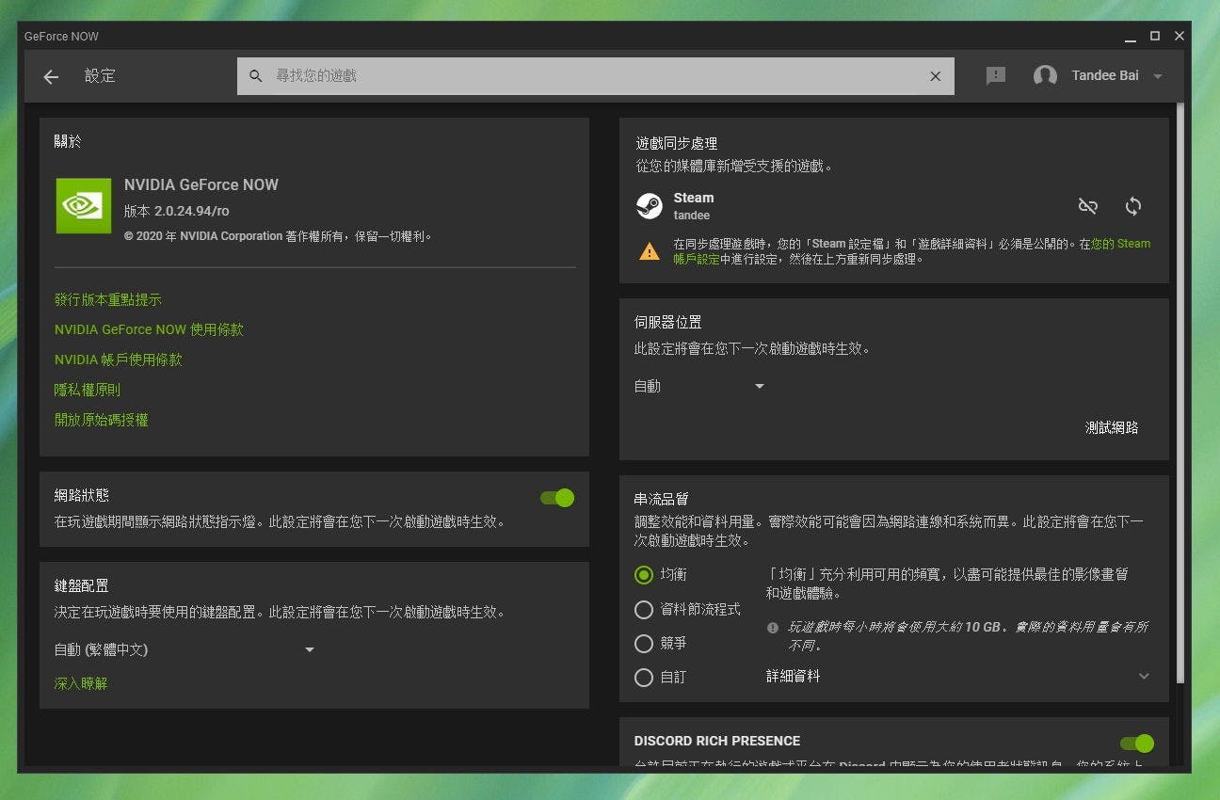Image resolution: width=1220 pixels, height=800 pixels.
Task: Resync Steam library with refresh icon
Action: click(1133, 205)
